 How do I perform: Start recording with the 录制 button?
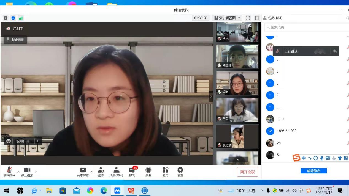point(148,170)
